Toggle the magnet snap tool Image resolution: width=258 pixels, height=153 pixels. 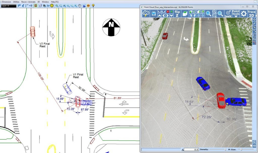pos(36,6)
